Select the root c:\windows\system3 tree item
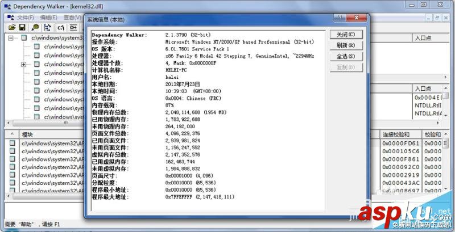Viewport: 455px width, 232px height. [x=57, y=37]
